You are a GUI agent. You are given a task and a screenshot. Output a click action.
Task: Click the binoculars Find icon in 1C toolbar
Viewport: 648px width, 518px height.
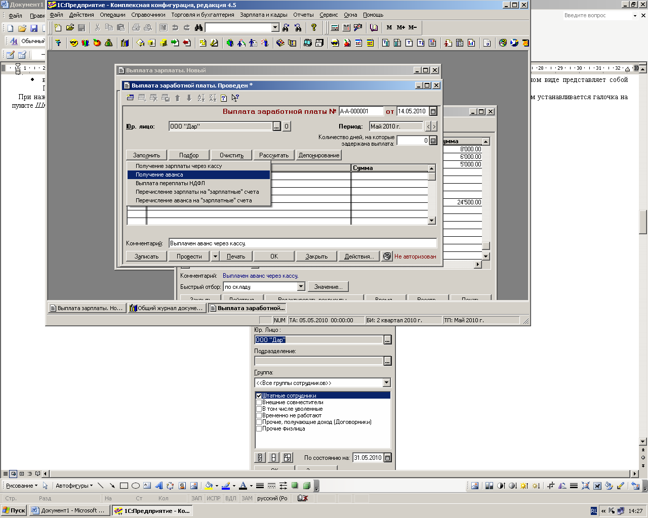tap(199, 27)
